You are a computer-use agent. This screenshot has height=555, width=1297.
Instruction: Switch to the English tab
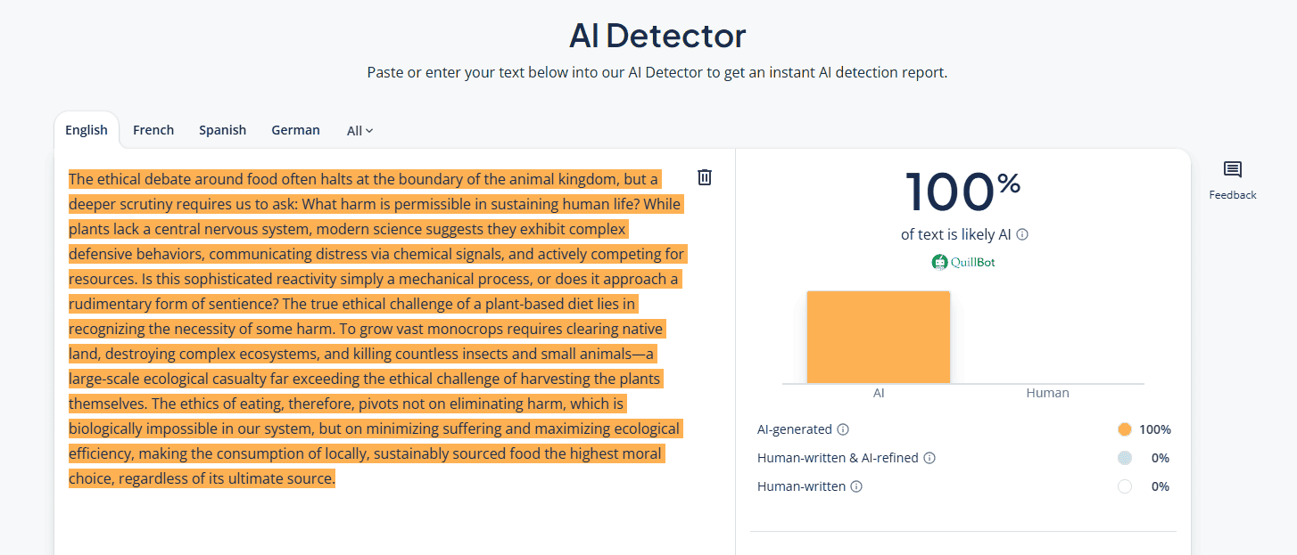[x=87, y=130]
